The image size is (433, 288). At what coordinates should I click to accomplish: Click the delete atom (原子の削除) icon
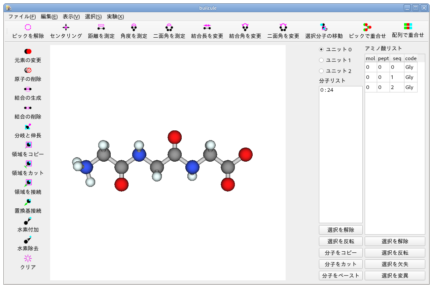[x=28, y=70]
